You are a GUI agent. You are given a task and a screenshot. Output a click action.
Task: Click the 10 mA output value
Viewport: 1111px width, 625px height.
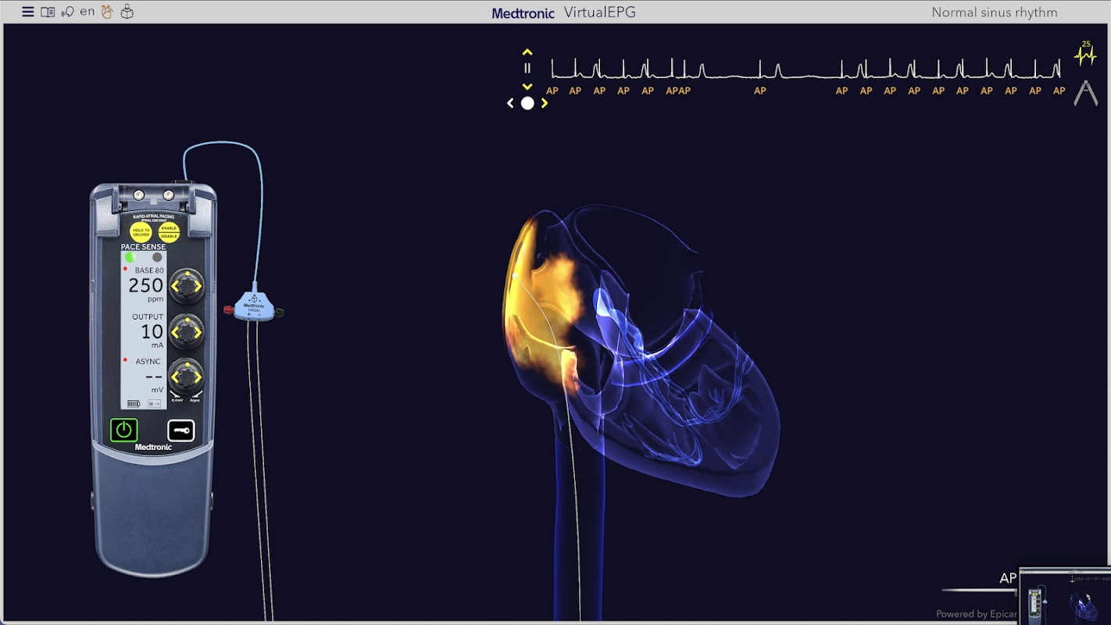pyautogui.click(x=152, y=332)
